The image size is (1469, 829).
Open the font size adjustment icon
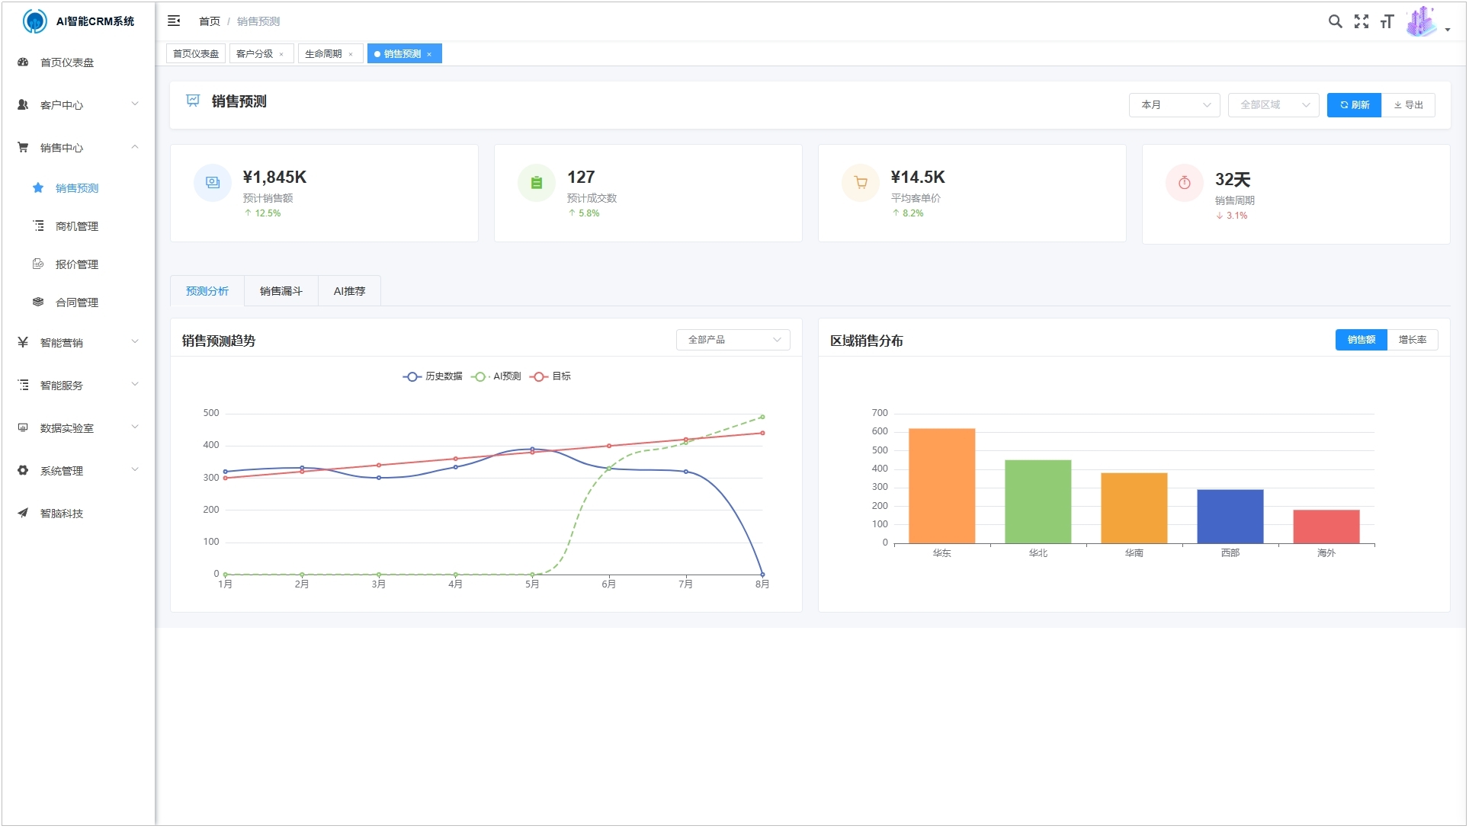[1389, 21]
